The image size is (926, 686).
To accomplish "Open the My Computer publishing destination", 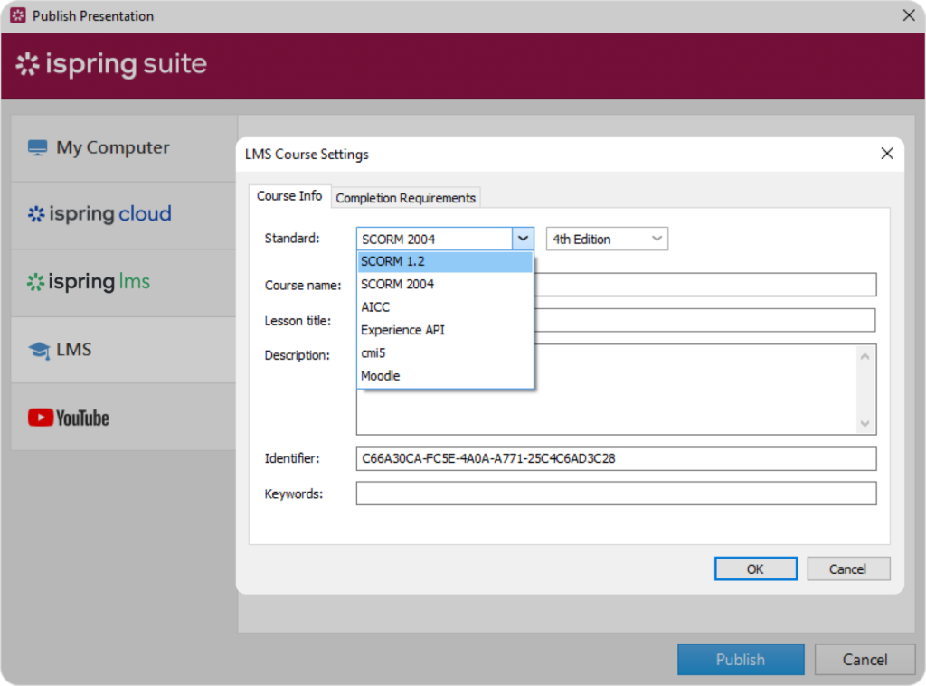I will coord(124,148).
